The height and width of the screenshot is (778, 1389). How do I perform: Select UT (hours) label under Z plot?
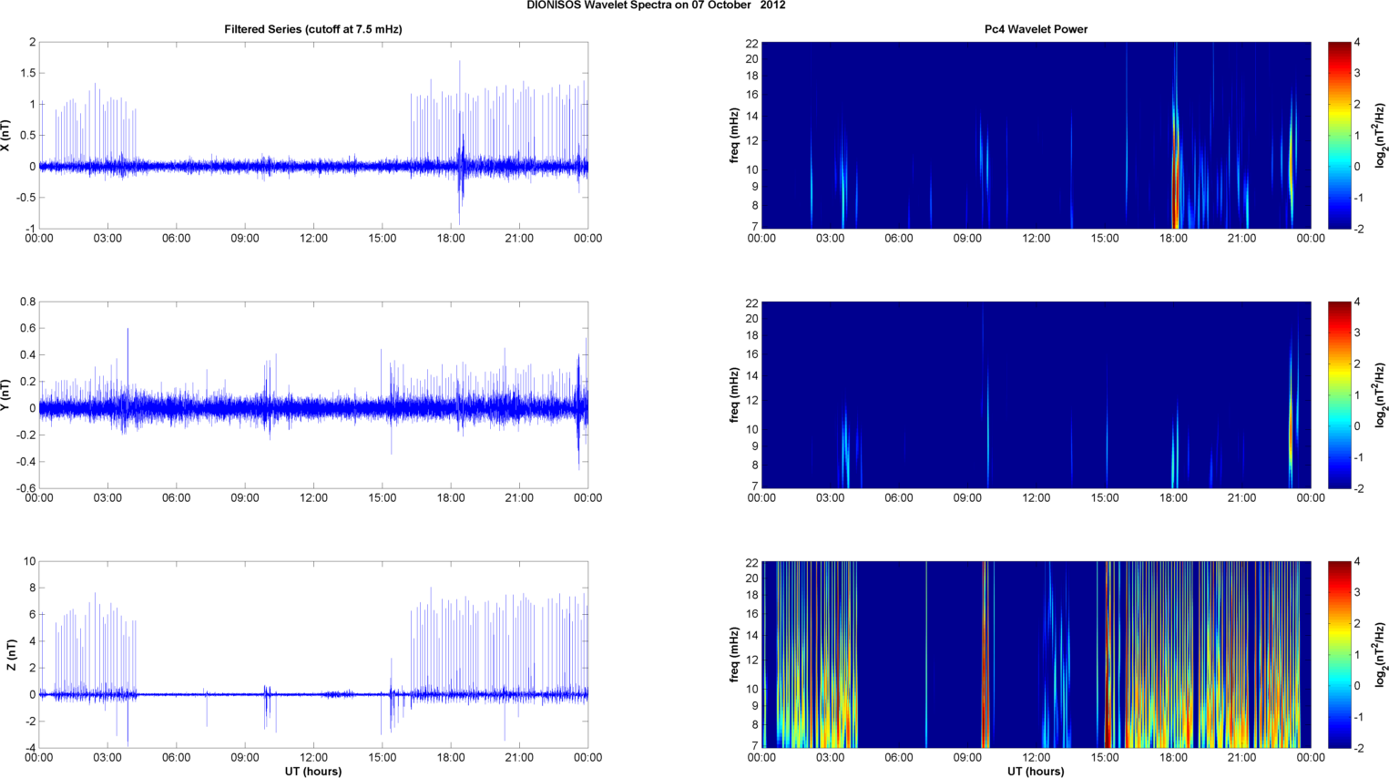pos(312,772)
